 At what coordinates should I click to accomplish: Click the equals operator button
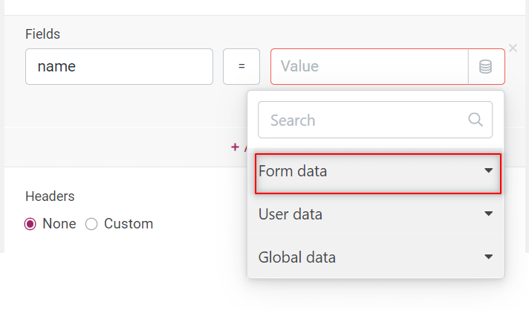(x=241, y=67)
